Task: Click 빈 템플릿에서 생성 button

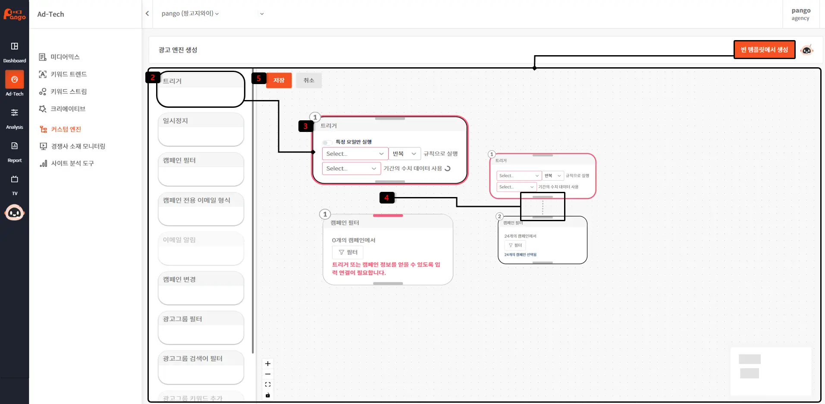Action: 764,50
